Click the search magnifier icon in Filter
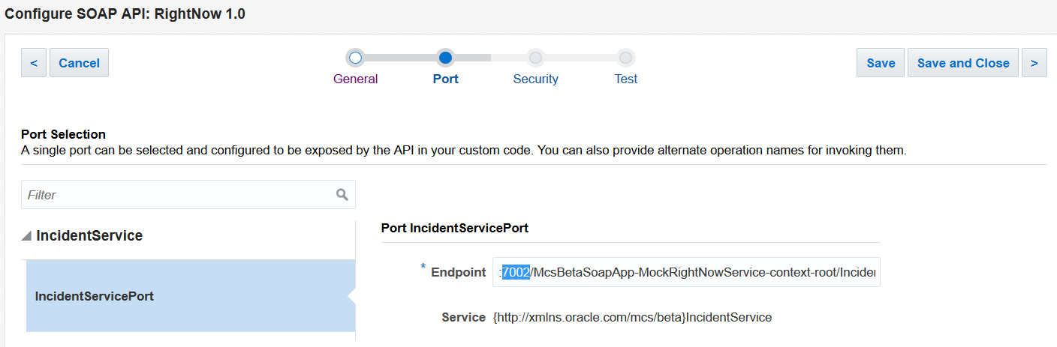 click(x=342, y=195)
